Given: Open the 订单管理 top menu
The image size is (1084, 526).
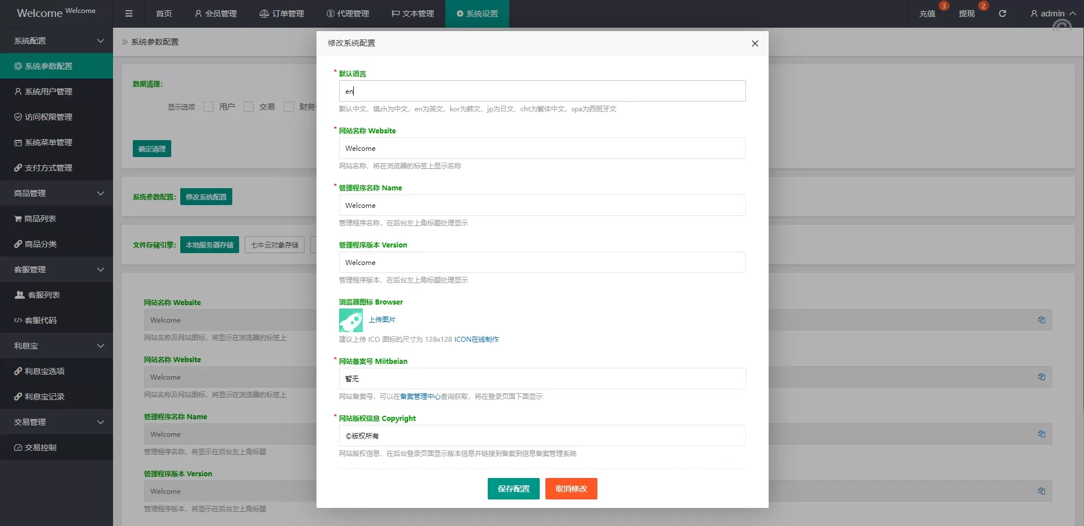Looking at the screenshot, I should point(281,14).
